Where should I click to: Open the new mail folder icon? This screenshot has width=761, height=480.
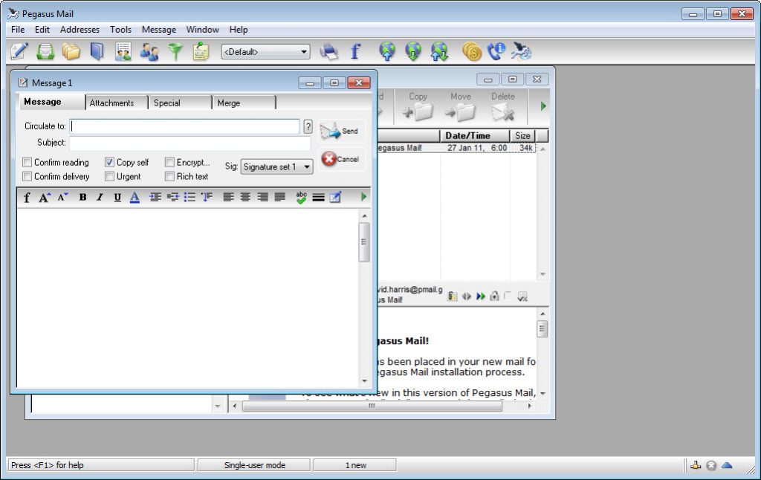(45, 51)
